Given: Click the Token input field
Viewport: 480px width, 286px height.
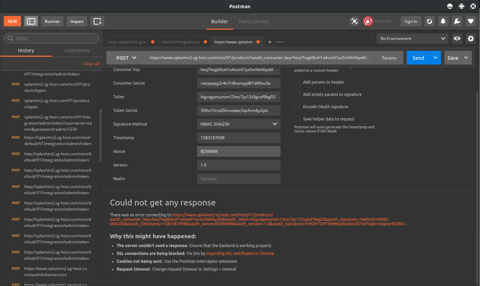Looking at the screenshot, I should (x=239, y=97).
